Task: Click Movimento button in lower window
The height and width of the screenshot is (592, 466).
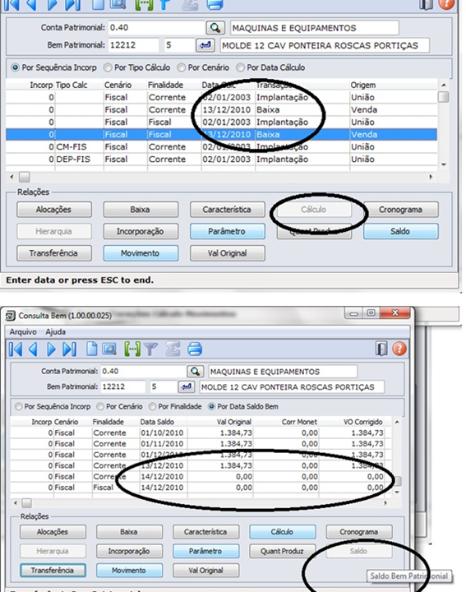Action: (x=129, y=570)
